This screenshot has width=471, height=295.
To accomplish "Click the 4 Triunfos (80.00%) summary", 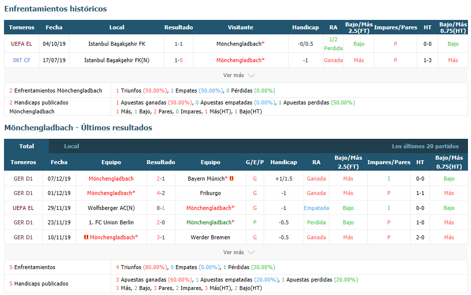I will click(142, 267).
